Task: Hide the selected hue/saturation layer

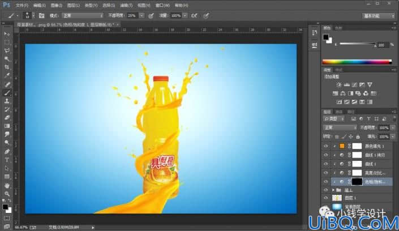Action: (x=326, y=182)
